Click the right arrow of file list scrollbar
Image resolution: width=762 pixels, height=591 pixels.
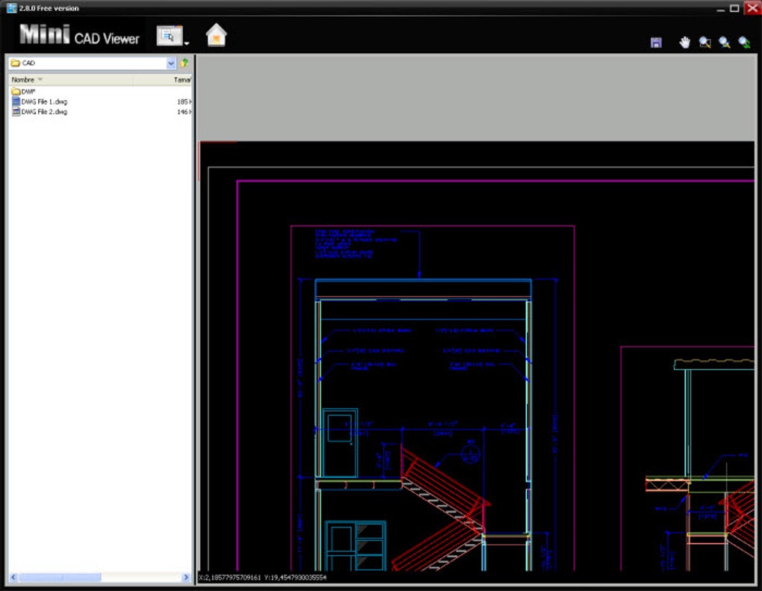pos(185,578)
